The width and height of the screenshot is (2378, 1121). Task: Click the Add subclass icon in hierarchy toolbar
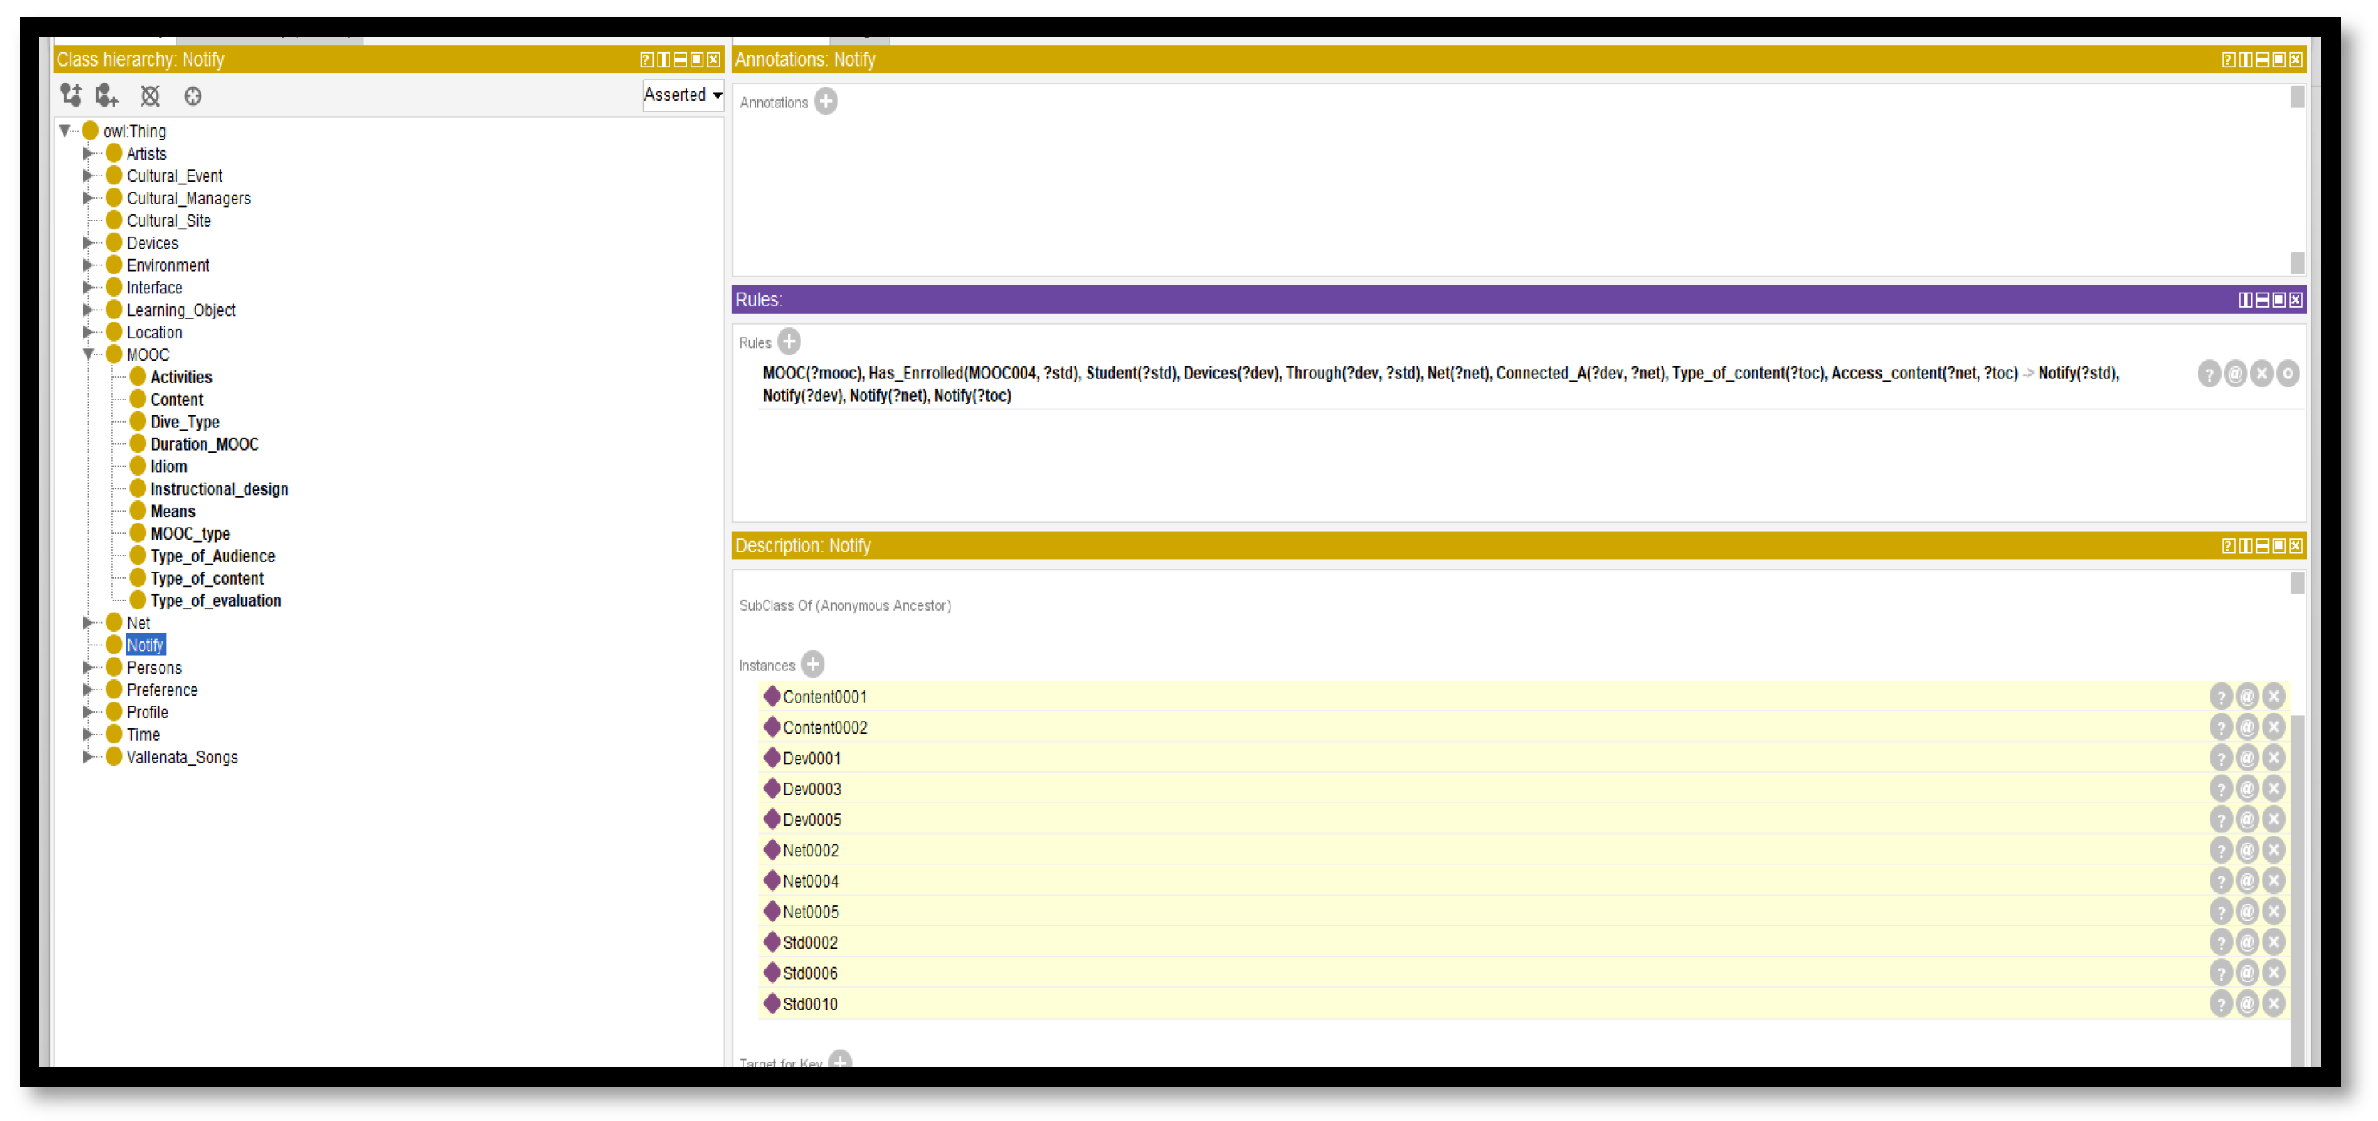tap(71, 95)
